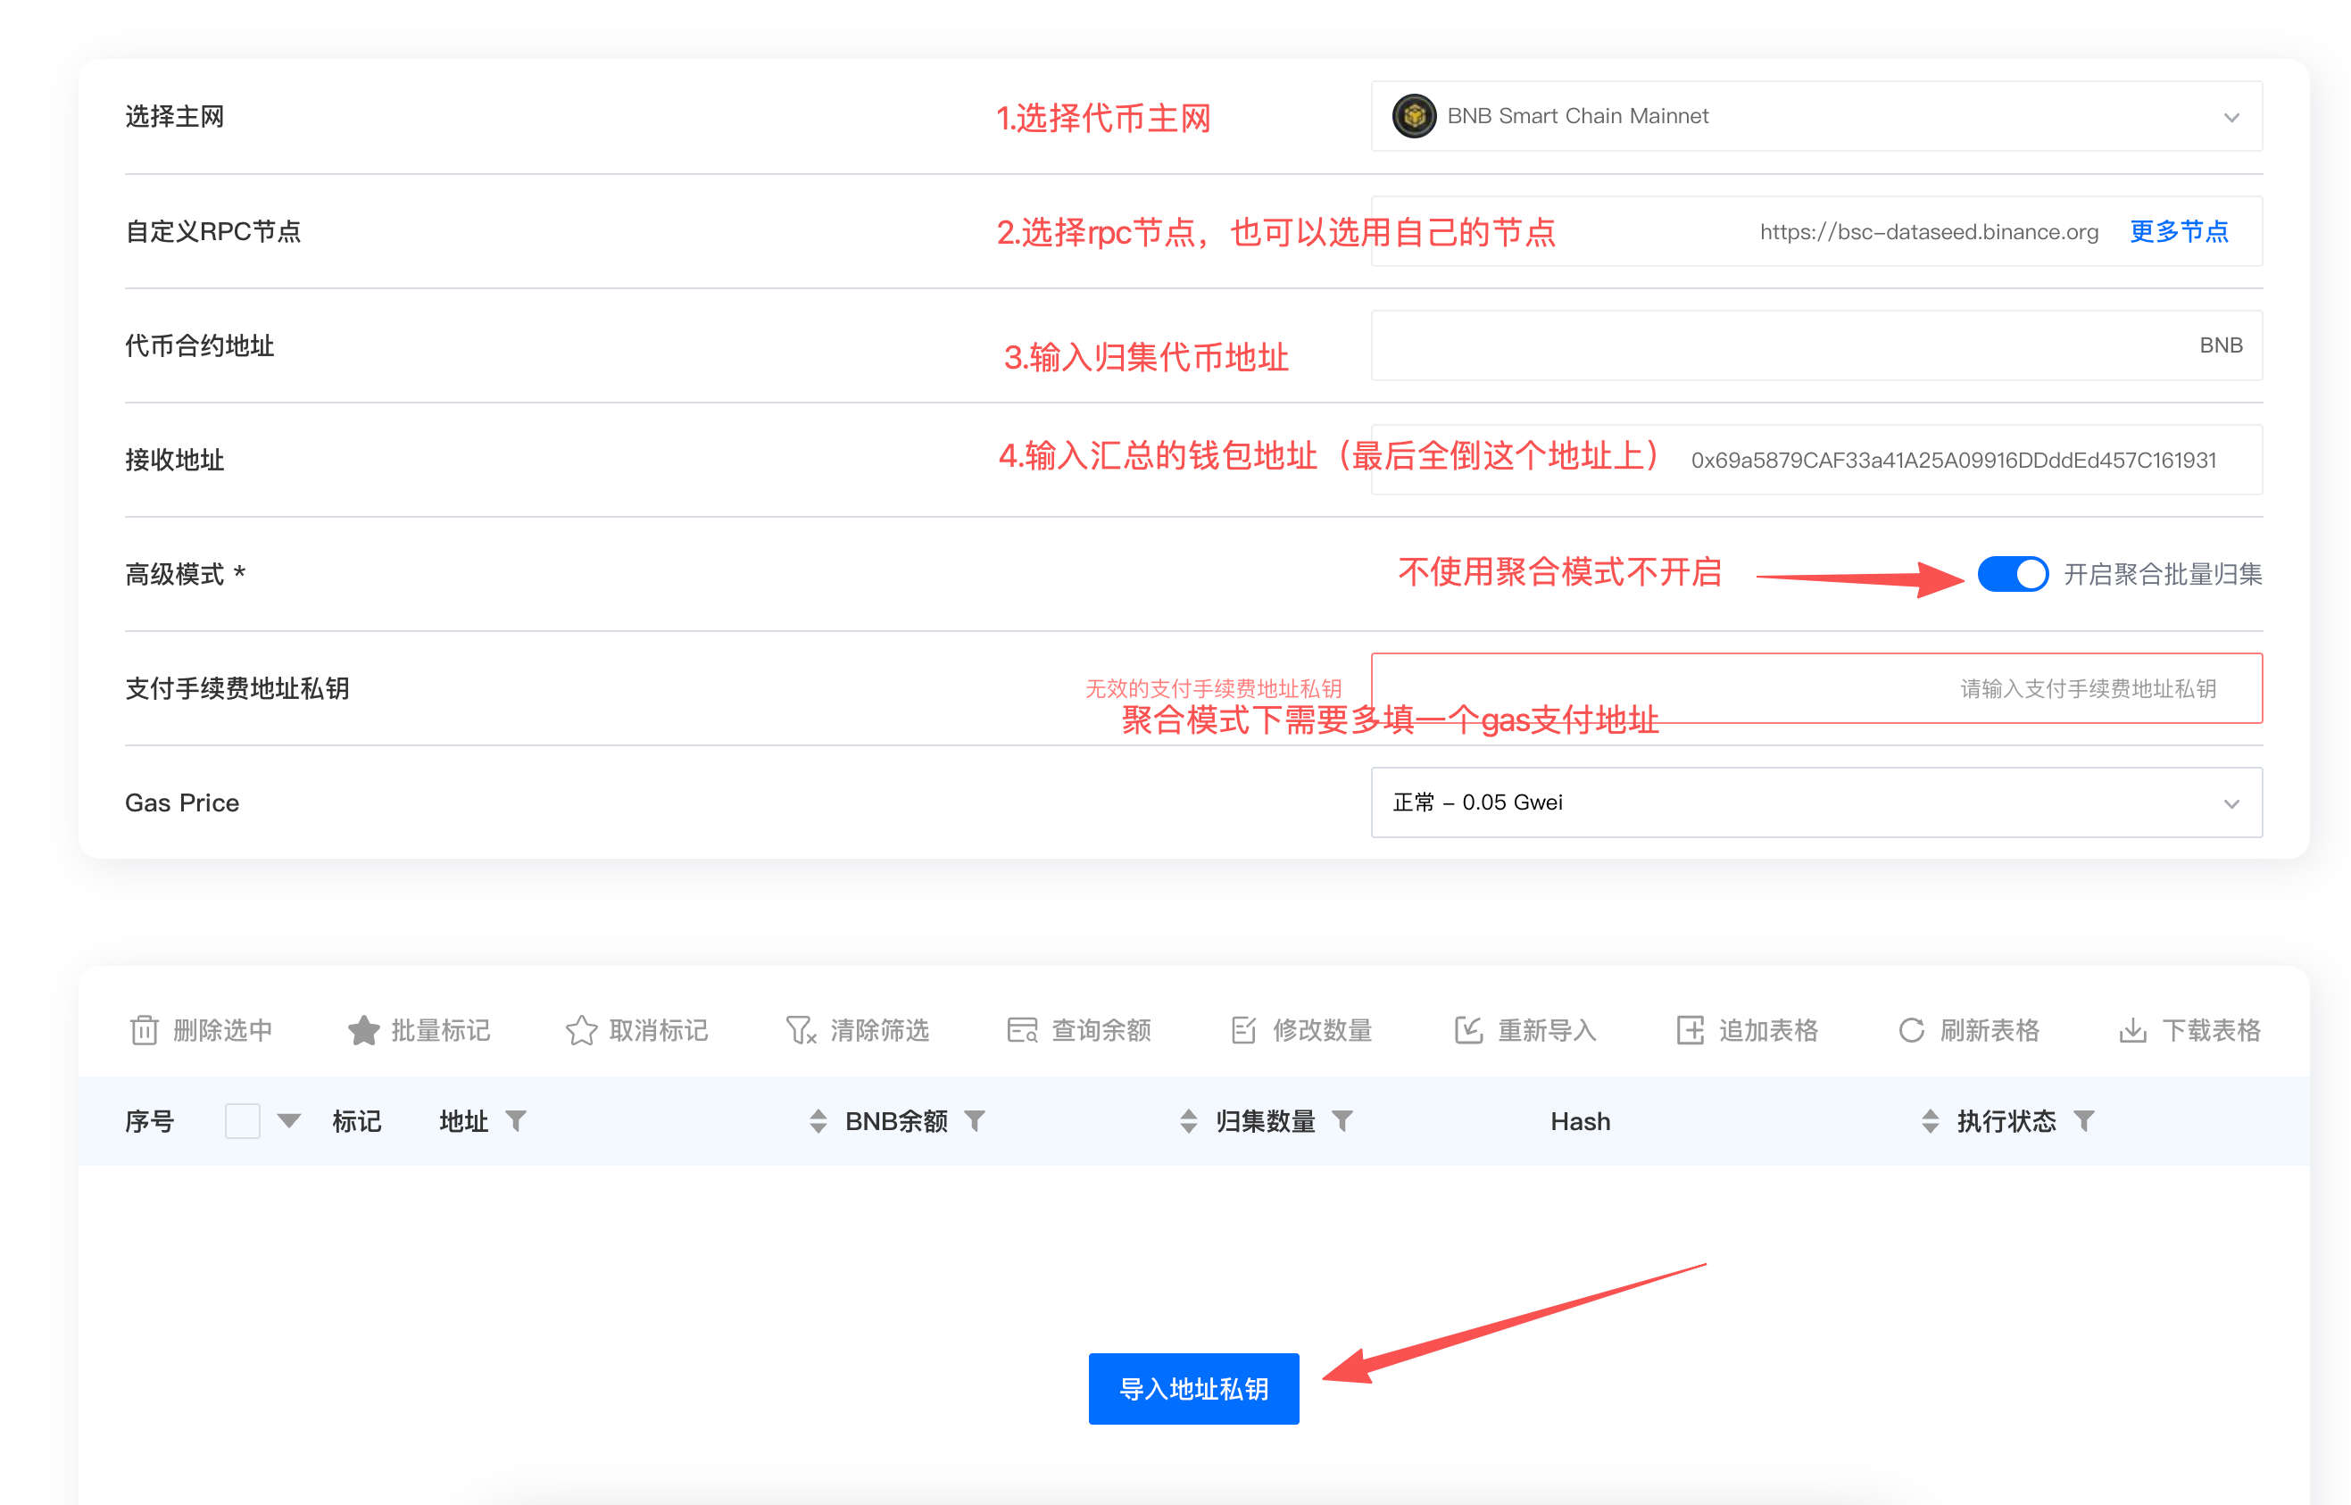
Task: Click the batch mark filled star icon
Action: click(x=363, y=1030)
